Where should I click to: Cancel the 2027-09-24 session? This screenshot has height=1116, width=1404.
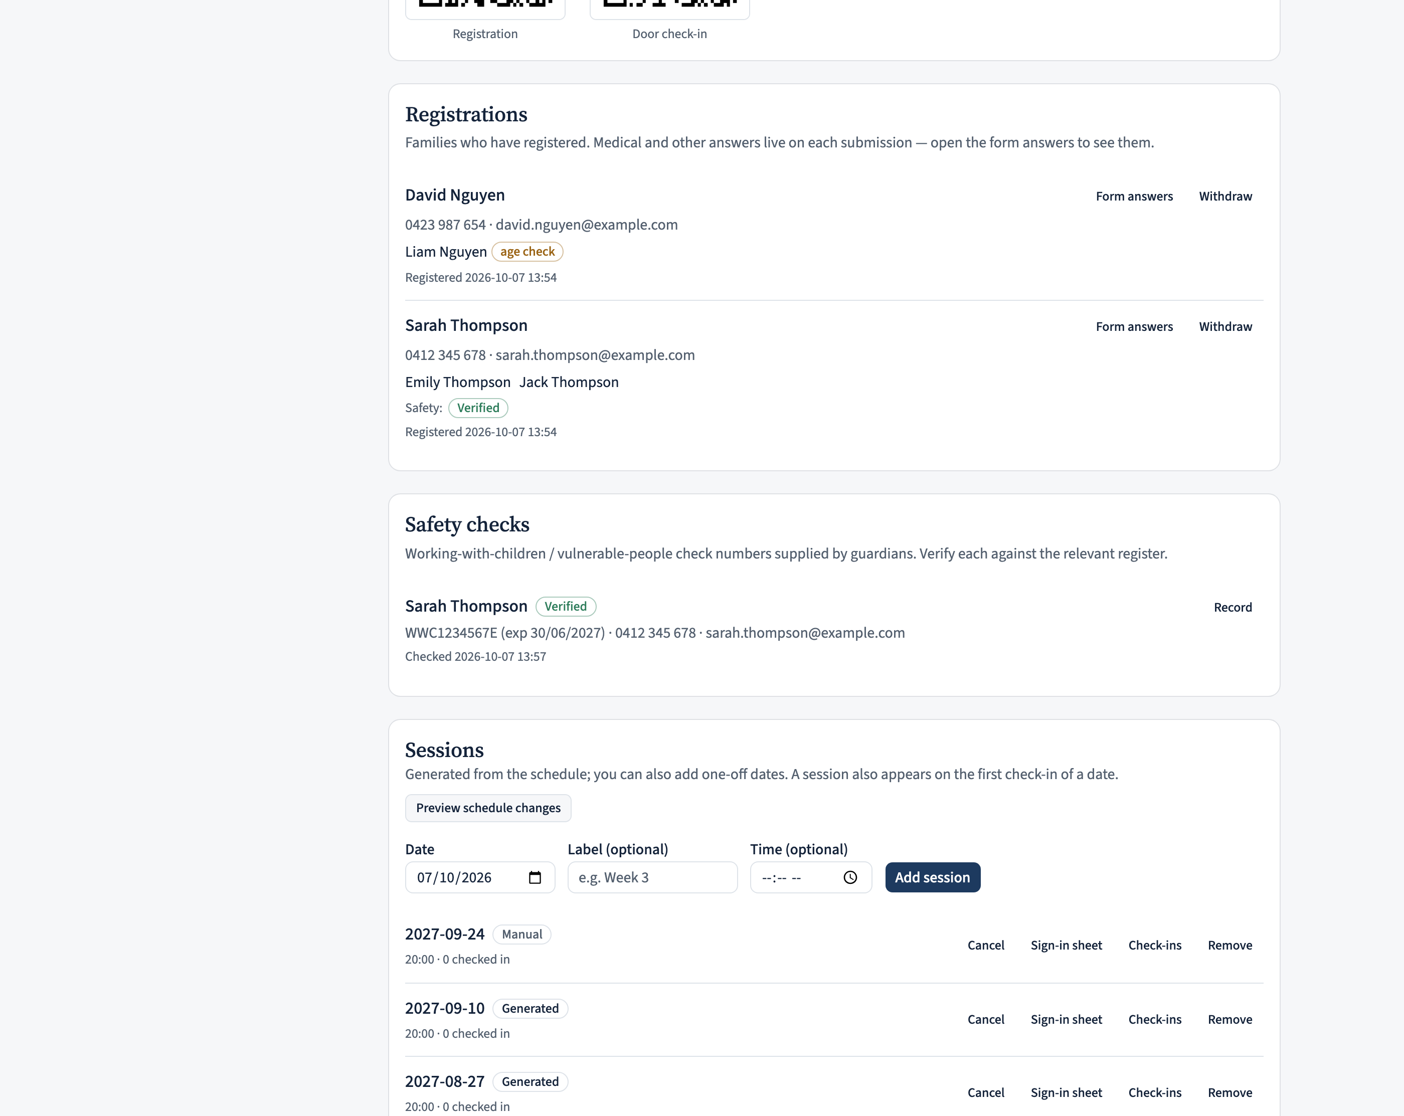(985, 945)
